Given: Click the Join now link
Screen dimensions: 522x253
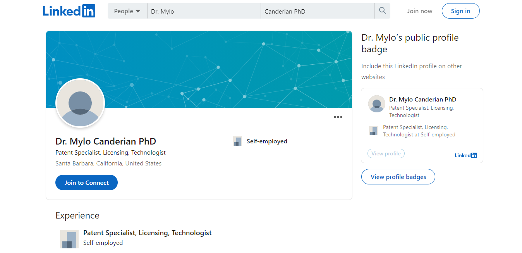Looking at the screenshot, I should click(x=419, y=11).
